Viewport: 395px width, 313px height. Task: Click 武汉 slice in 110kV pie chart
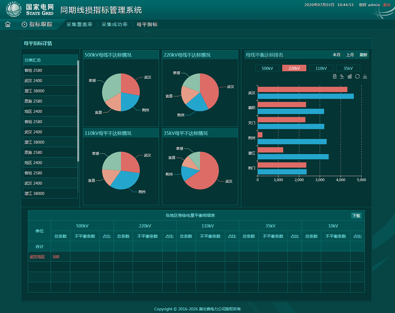click(130, 162)
